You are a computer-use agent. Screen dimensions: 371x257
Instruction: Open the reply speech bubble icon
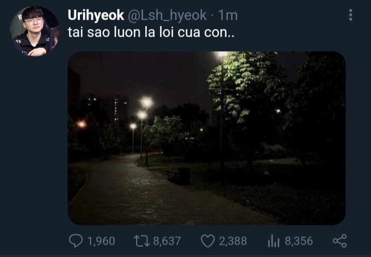point(76,241)
